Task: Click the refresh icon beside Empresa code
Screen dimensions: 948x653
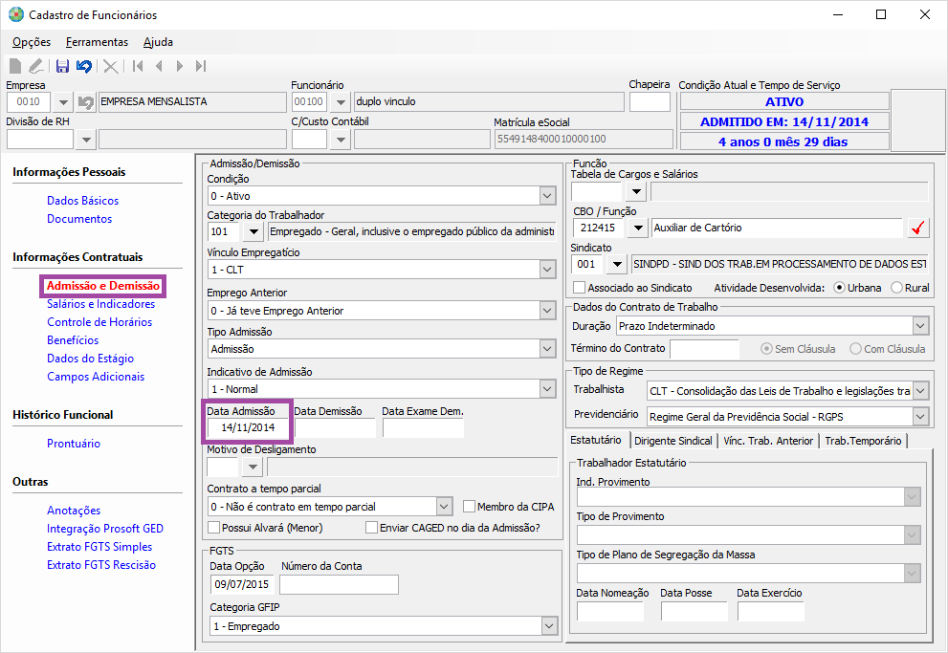Action: pos(86,102)
